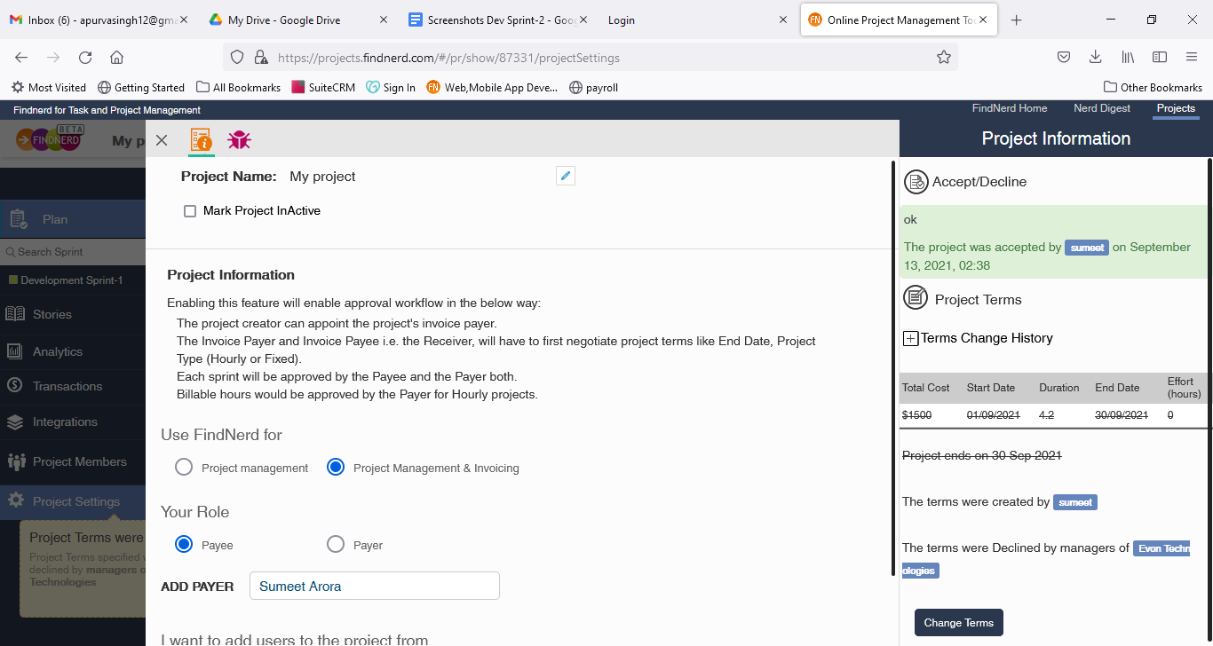Open Sign In bookmark
The image size is (1213, 646).
point(391,87)
